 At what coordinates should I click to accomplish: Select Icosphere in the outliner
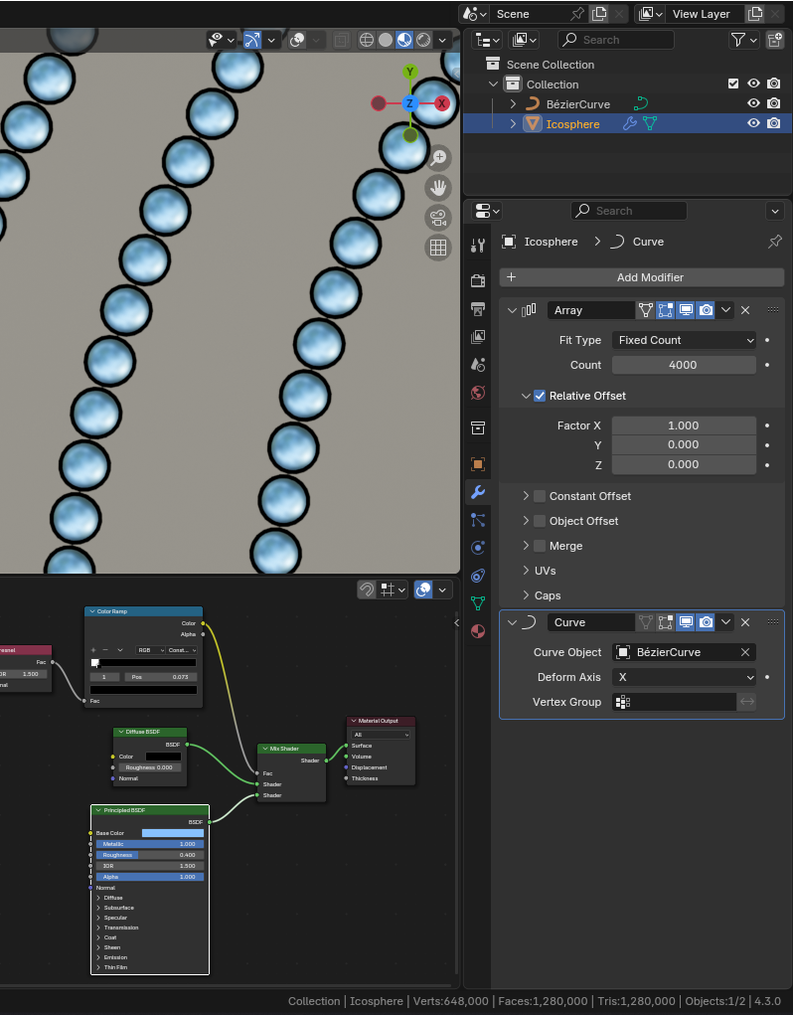tap(572, 124)
